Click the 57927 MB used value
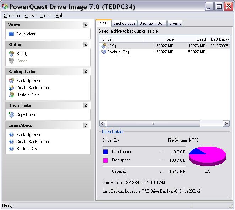This screenshot has height=210, width=235. [197, 52]
